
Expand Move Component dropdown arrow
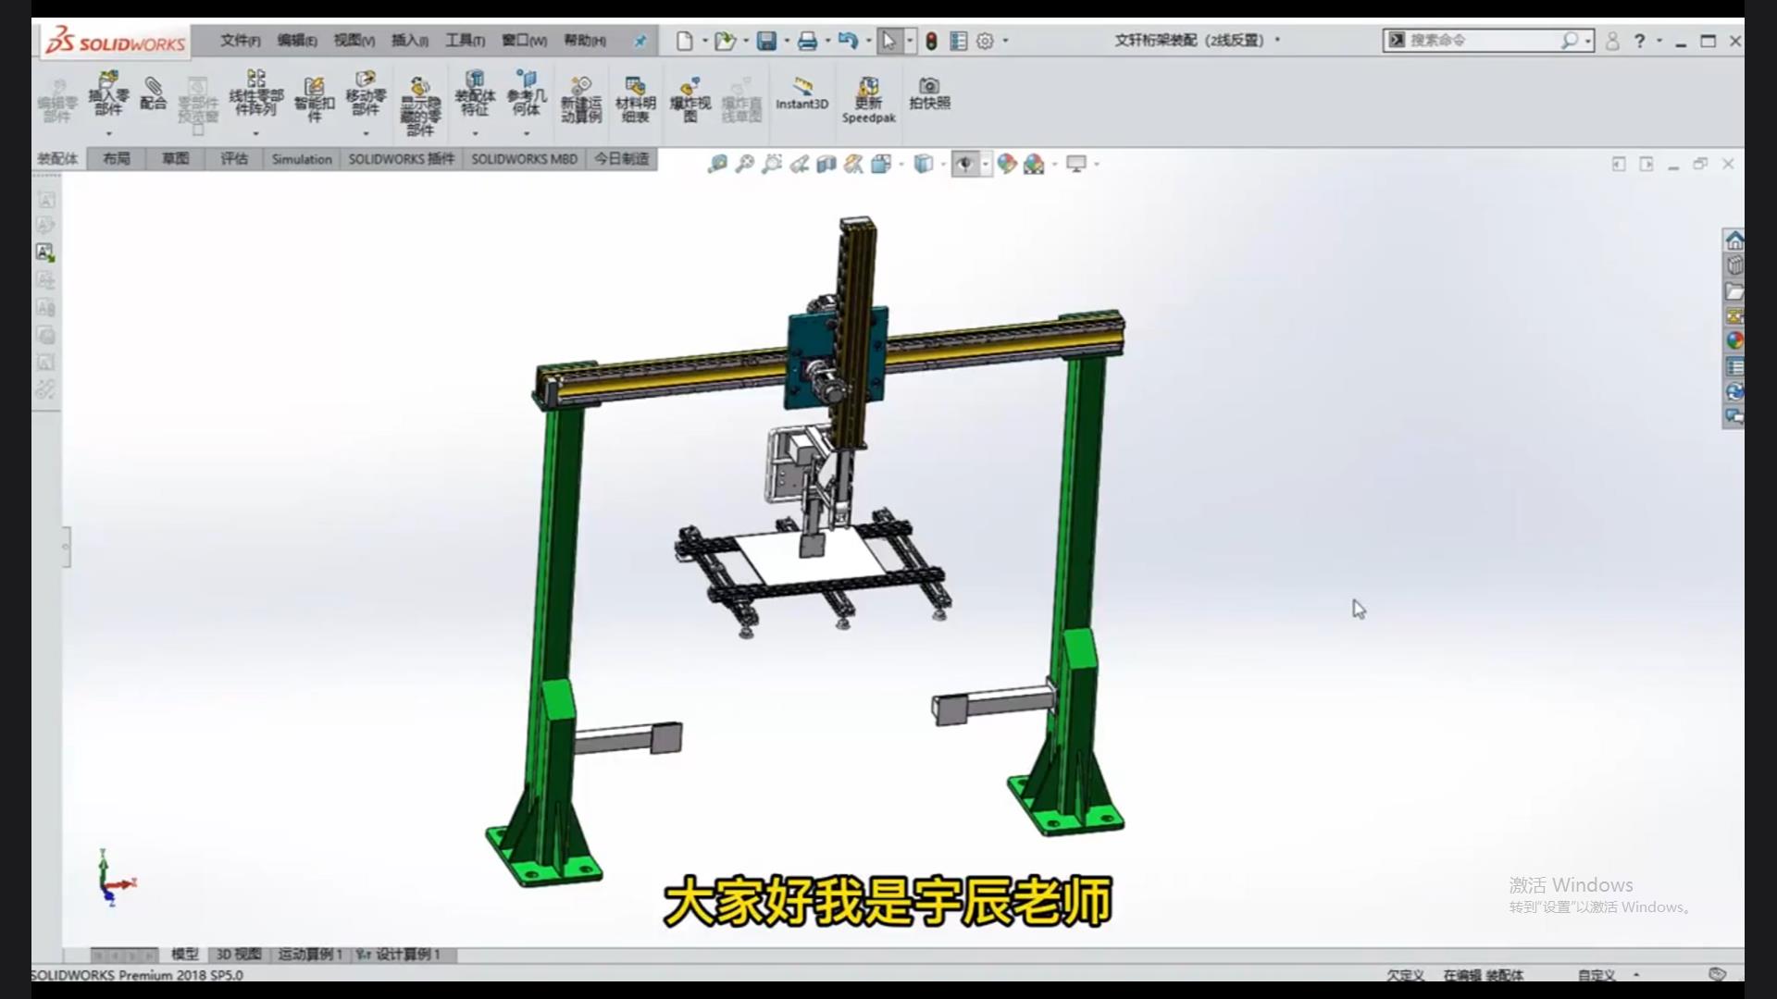366,134
